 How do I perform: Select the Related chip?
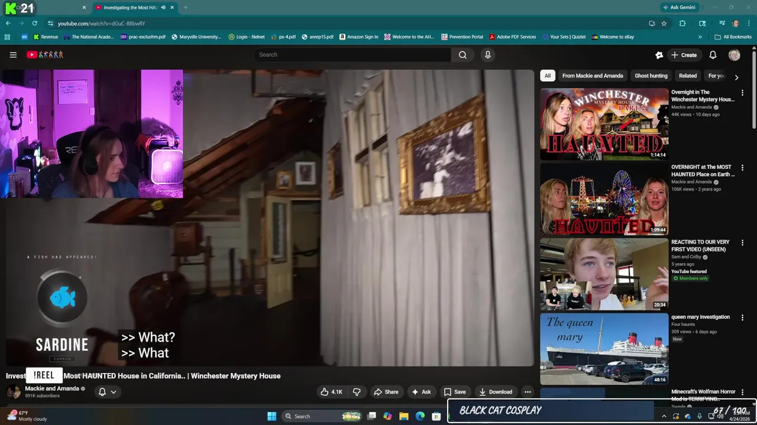coord(688,76)
